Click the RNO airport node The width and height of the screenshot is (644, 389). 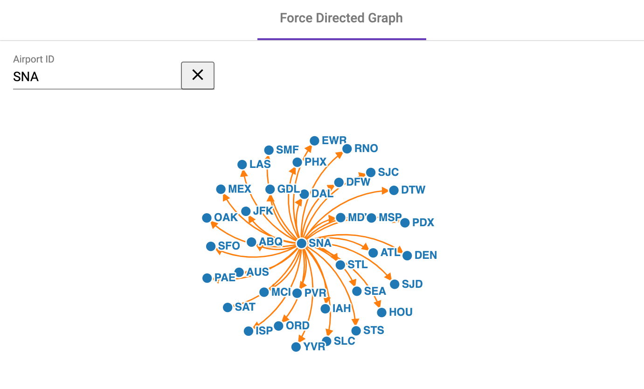coord(347,149)
